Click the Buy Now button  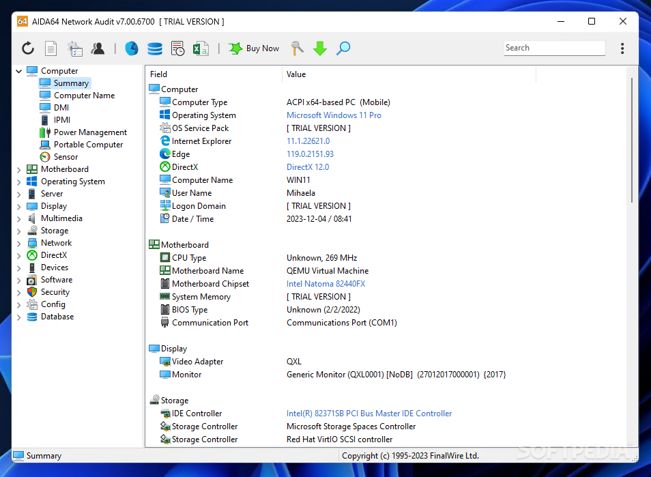tap(254, 48)
